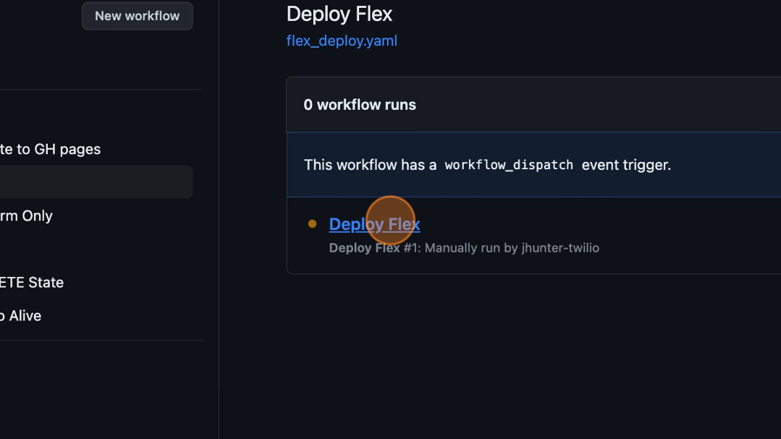This screenshot has width=781, height=439.
Task: Select the highlighted sidebar workflow item
Action: [x=96, y=182]
